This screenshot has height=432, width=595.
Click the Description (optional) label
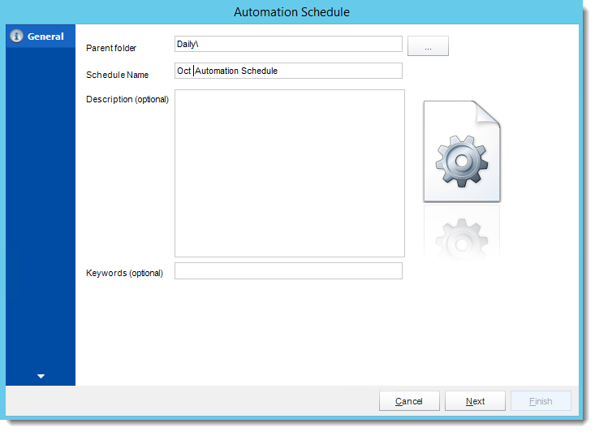127,99
